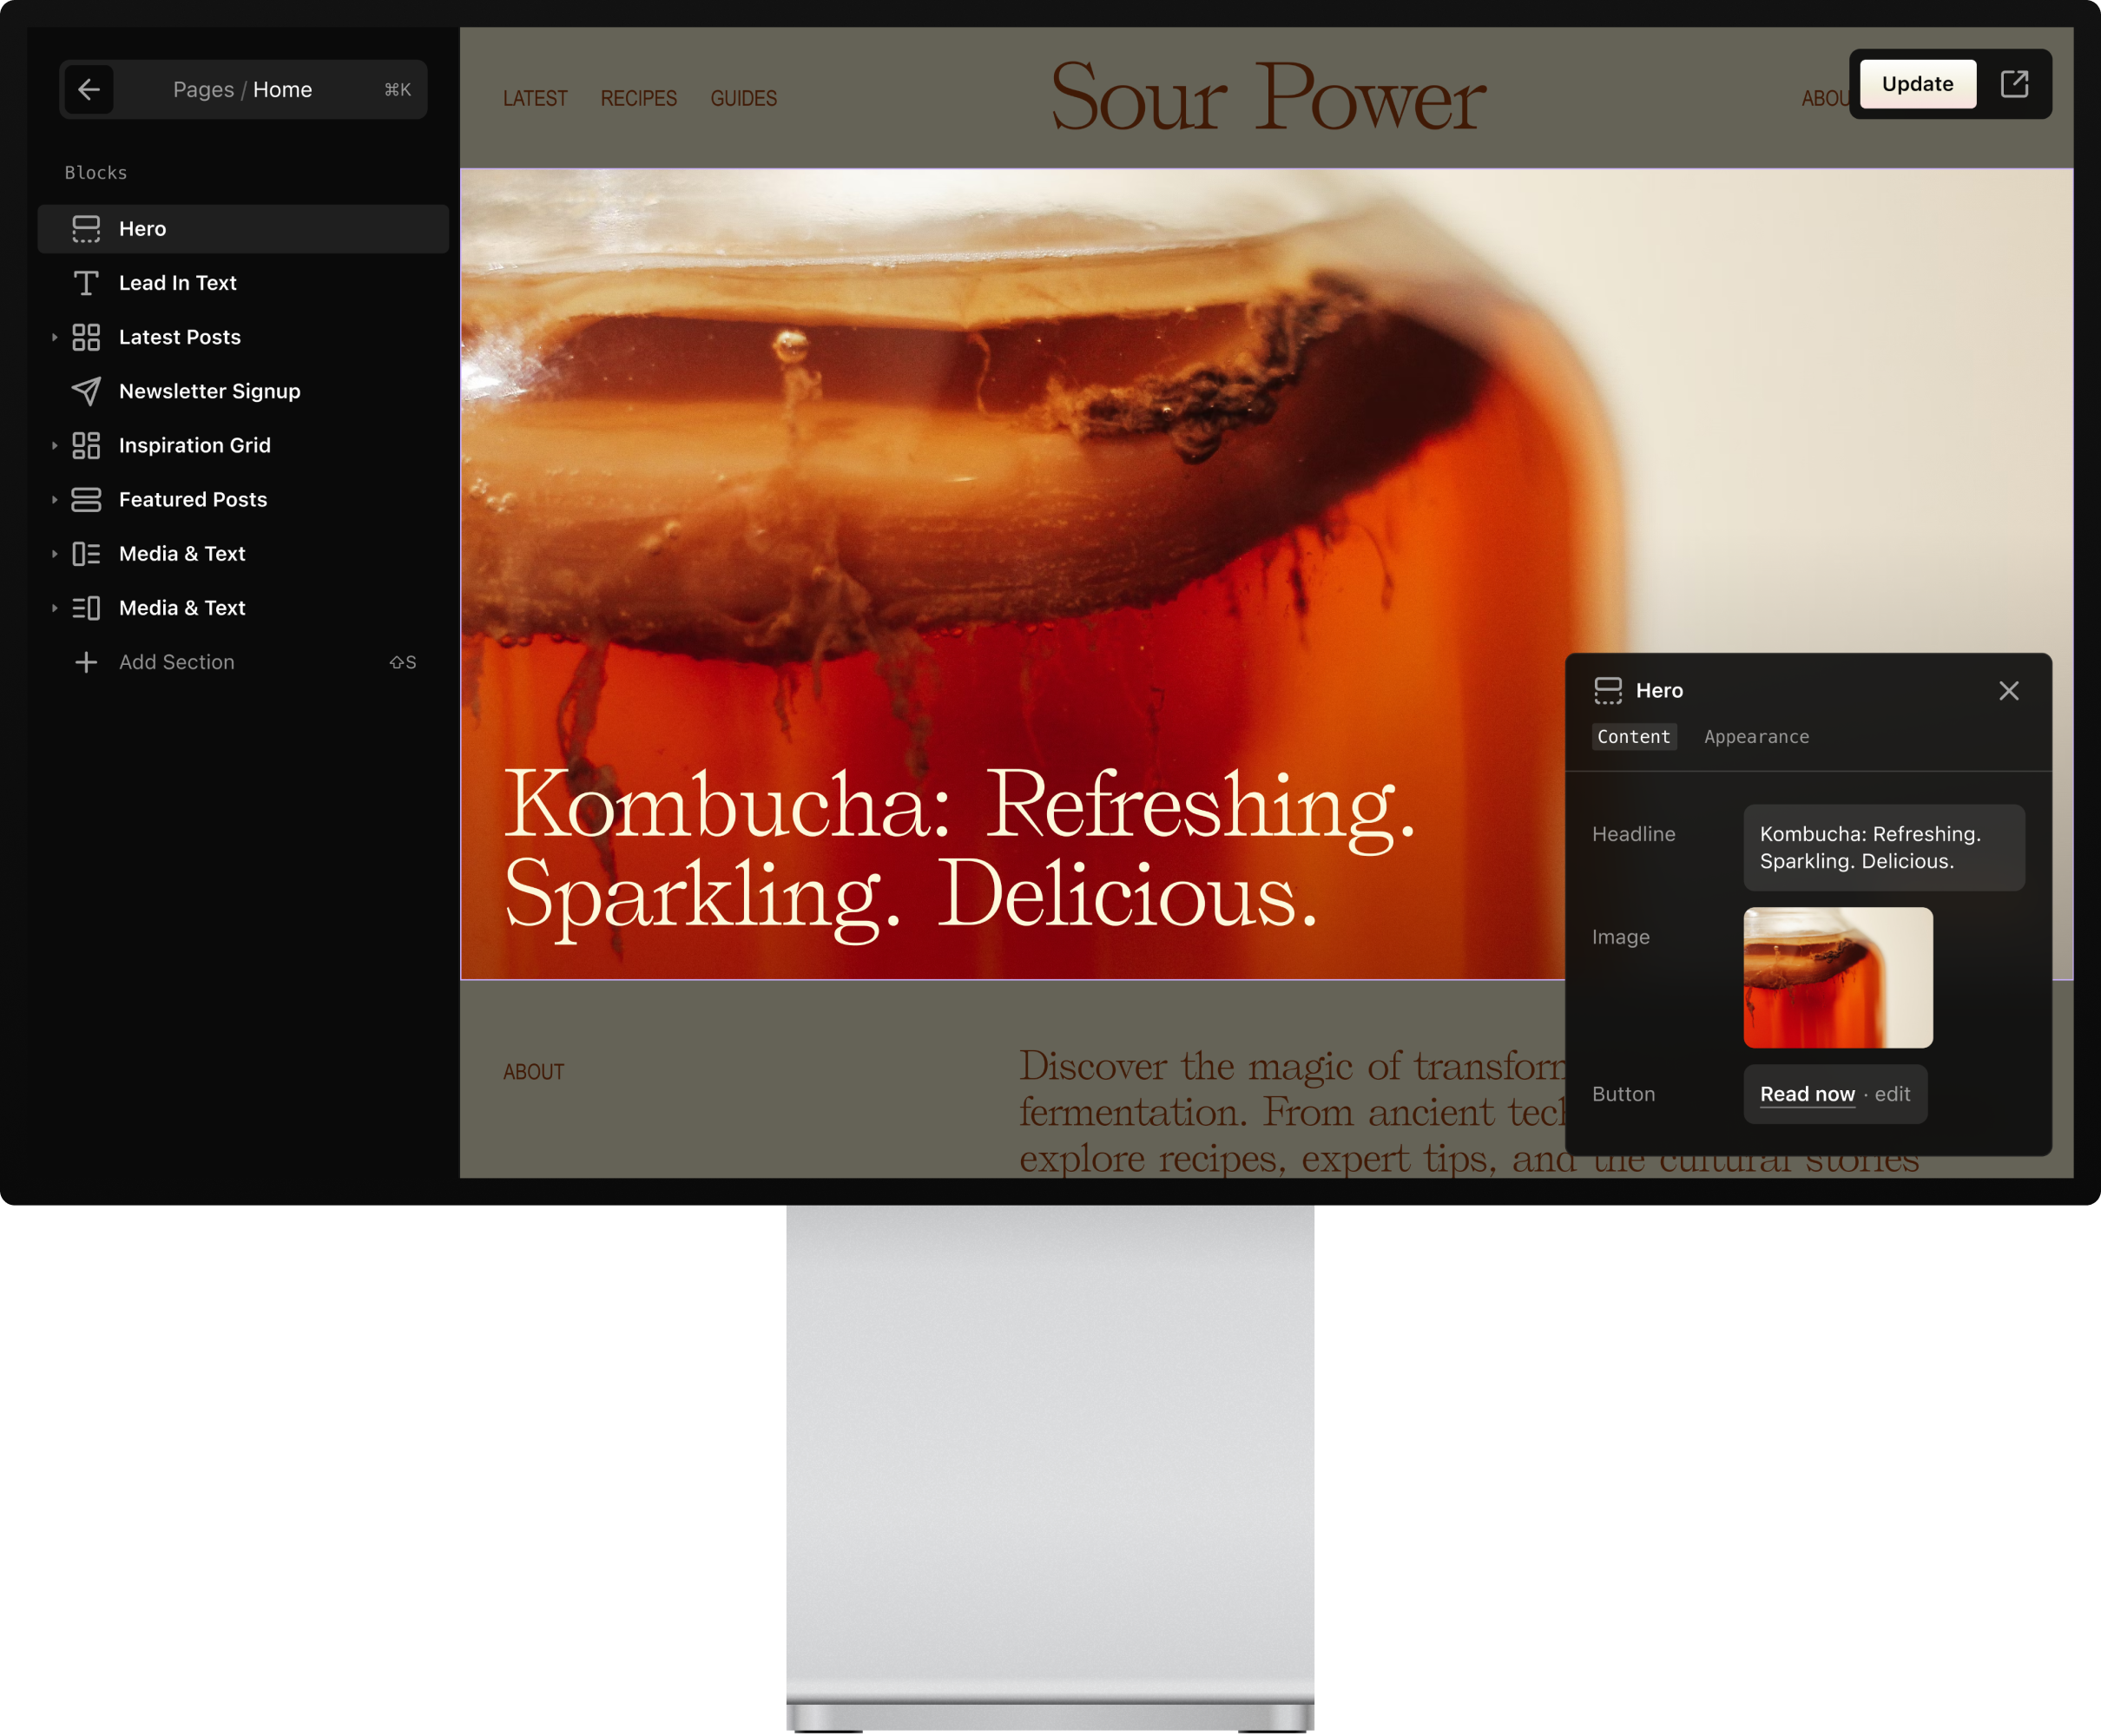The width and height of the screenshot is (2101, 1736).
Task: Expand the Inspiration Grid block
Action: click(x=54, y=446)
